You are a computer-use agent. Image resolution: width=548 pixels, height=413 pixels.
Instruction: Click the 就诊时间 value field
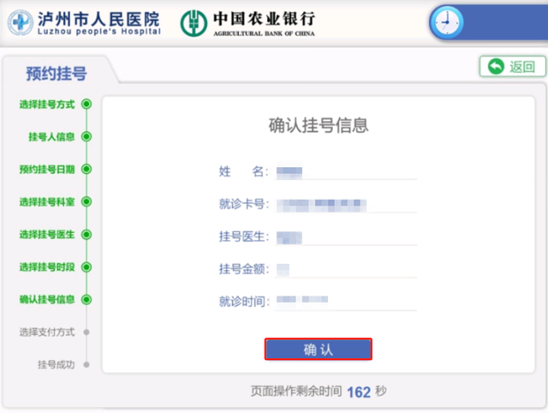click(x=342, y=301)
